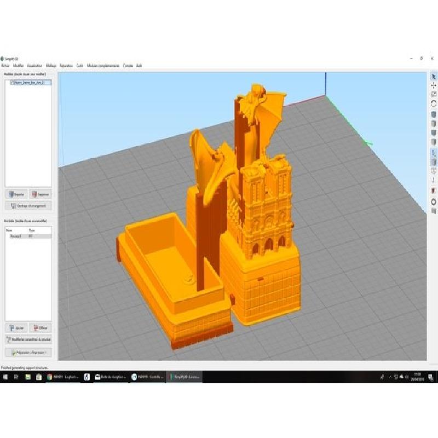Switch to the front view
438x438 pixels.
click(x=433, y=132)
